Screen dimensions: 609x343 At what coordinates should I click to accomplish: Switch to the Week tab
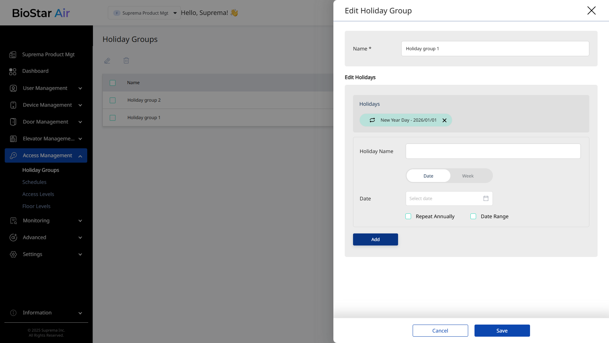tap(468, 176)
